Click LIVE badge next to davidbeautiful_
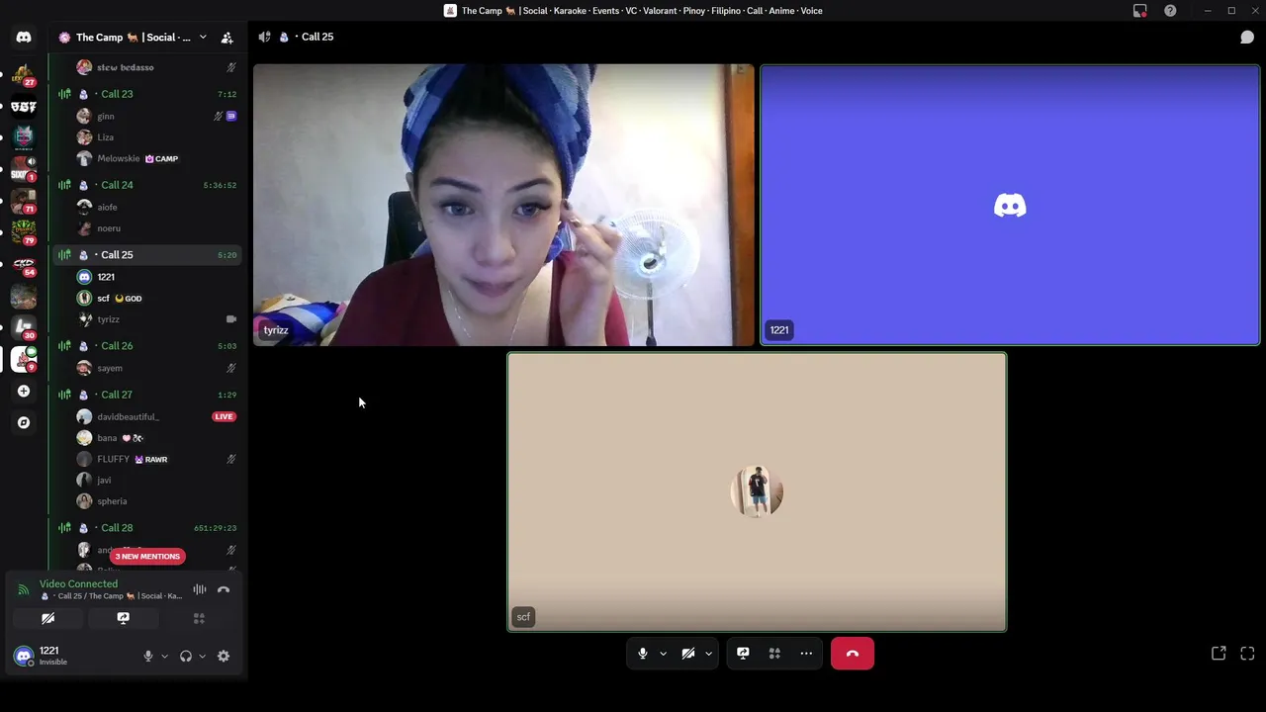 pyautogui.click(x=224, y=416)
